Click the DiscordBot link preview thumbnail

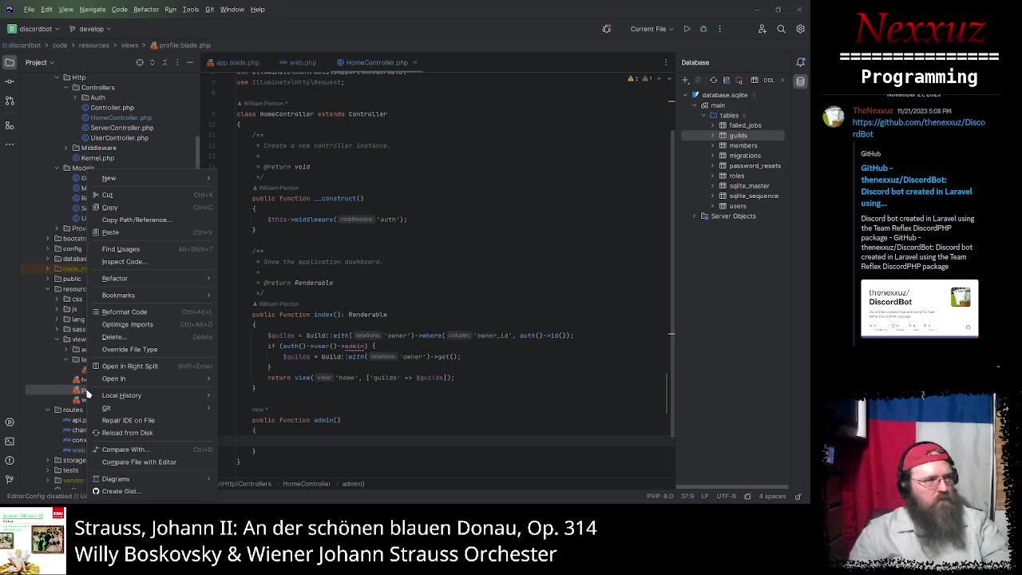919,308
